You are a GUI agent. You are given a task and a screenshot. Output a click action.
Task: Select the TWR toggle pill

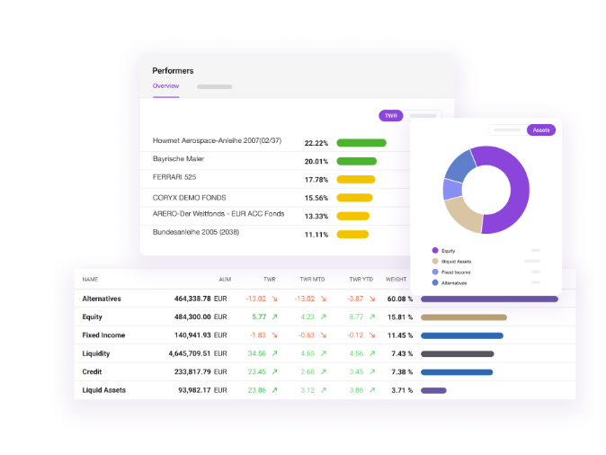[x=391, y=116]
